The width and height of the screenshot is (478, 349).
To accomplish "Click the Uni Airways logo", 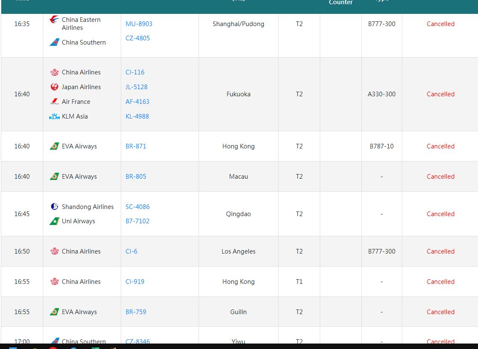I will point(54,221).
